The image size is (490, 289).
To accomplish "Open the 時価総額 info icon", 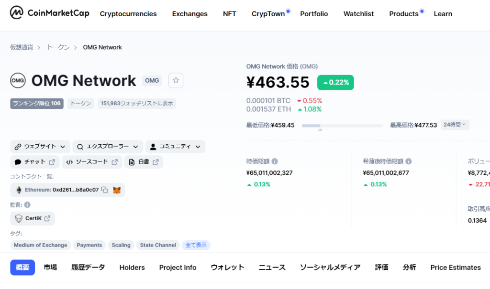I will click(x=275, y=161).
